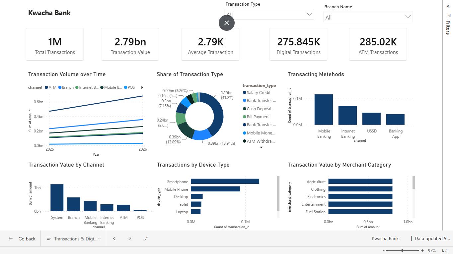Click the Smartphone bar in device type chart

[225, 181]
